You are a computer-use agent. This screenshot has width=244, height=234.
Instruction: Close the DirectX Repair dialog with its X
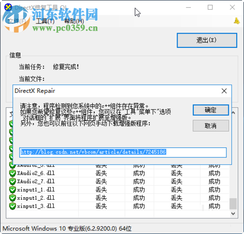point(224,91)
